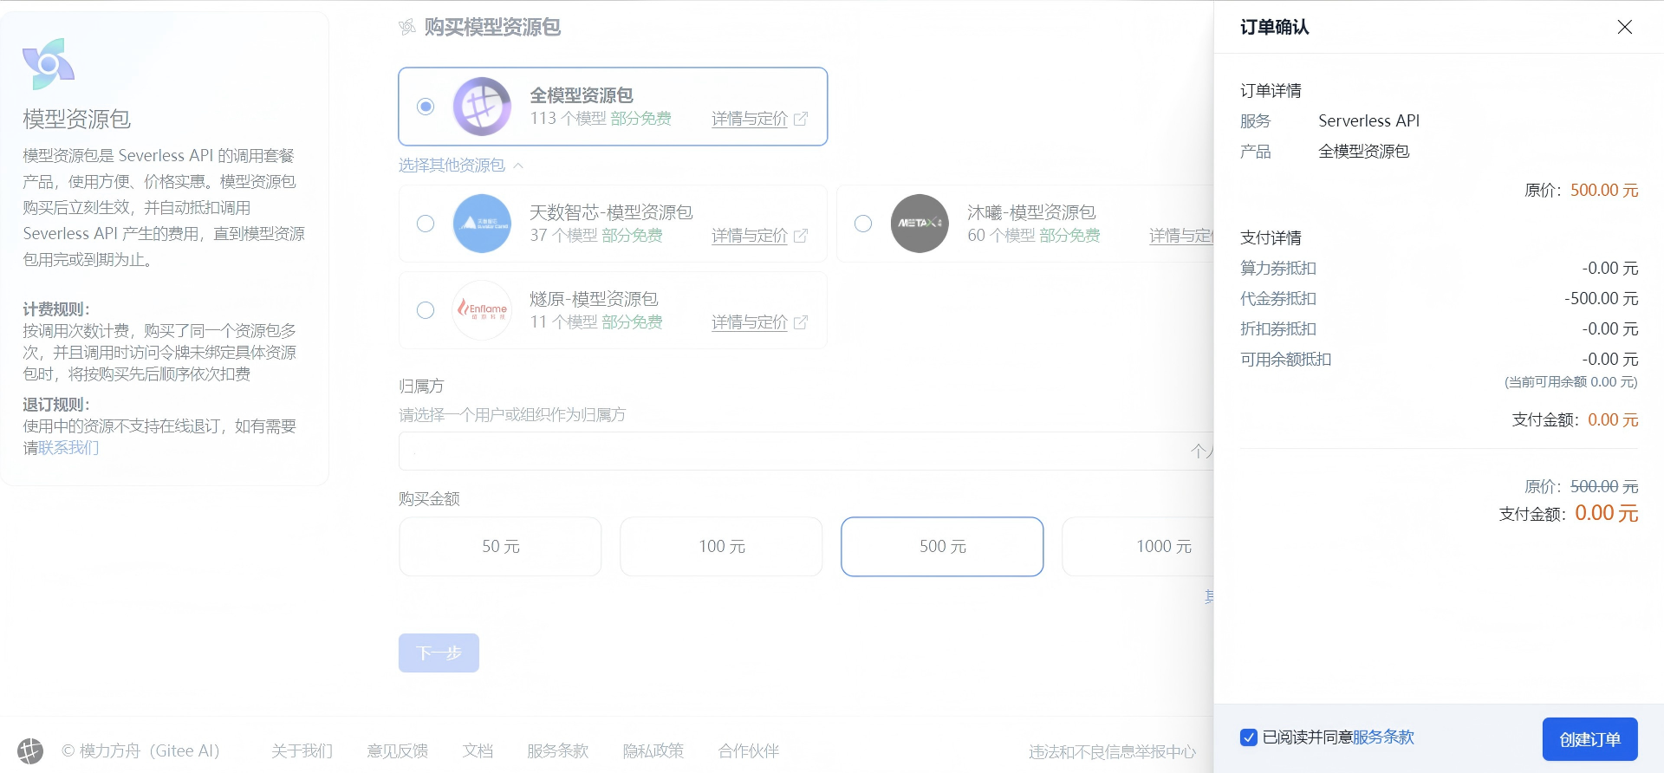Click the 沐曦 METAX logo icon
Viewport: 1664px width, 773px height.
click(920, 224)
